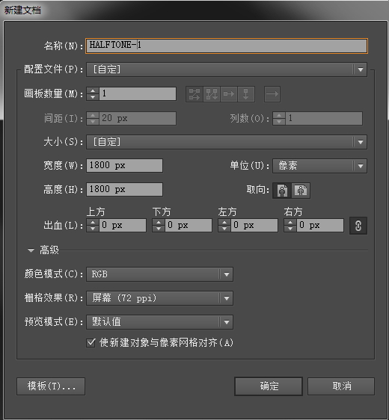Select grid by column artboard arrangement icon
389x420 pixels.
pyautogui.click(x=212, y=94)
